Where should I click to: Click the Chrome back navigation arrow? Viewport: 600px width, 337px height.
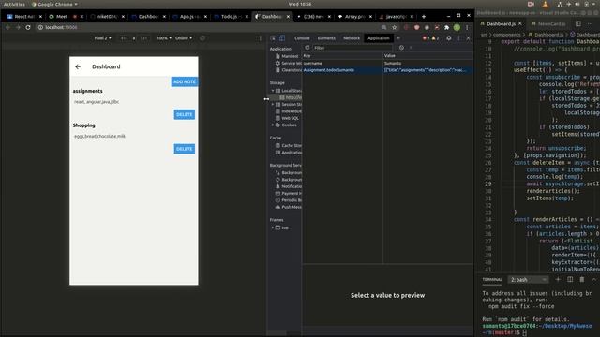pyautogui.click(x=7, y=27)
